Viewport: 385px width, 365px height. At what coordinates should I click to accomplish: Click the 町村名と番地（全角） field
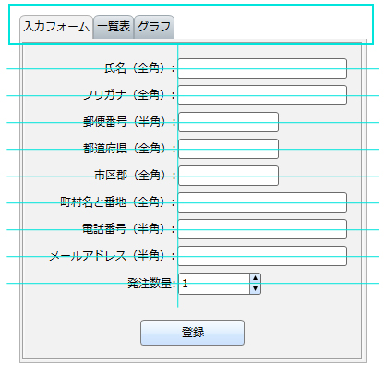(262, 202)
